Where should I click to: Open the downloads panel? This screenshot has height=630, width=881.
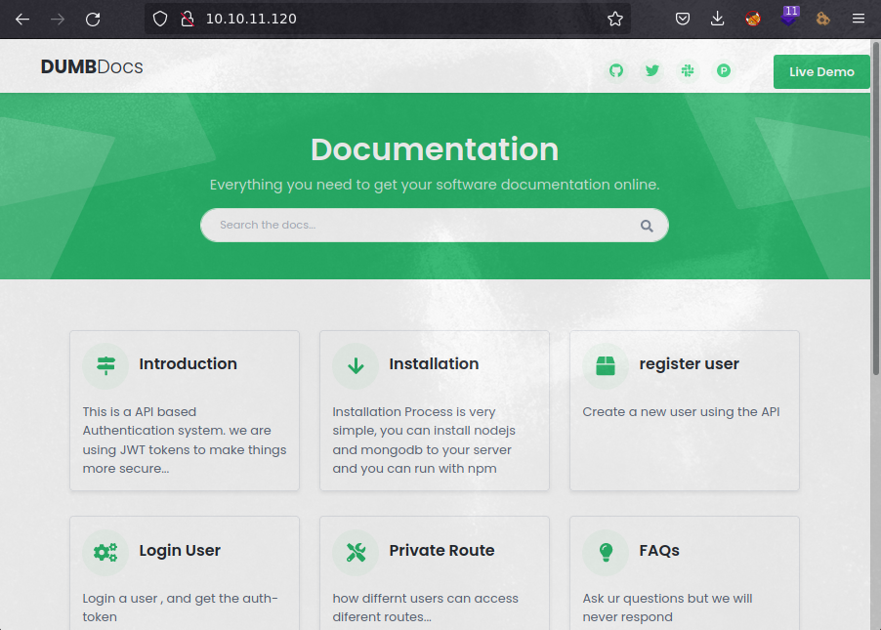tap(718, 20)
